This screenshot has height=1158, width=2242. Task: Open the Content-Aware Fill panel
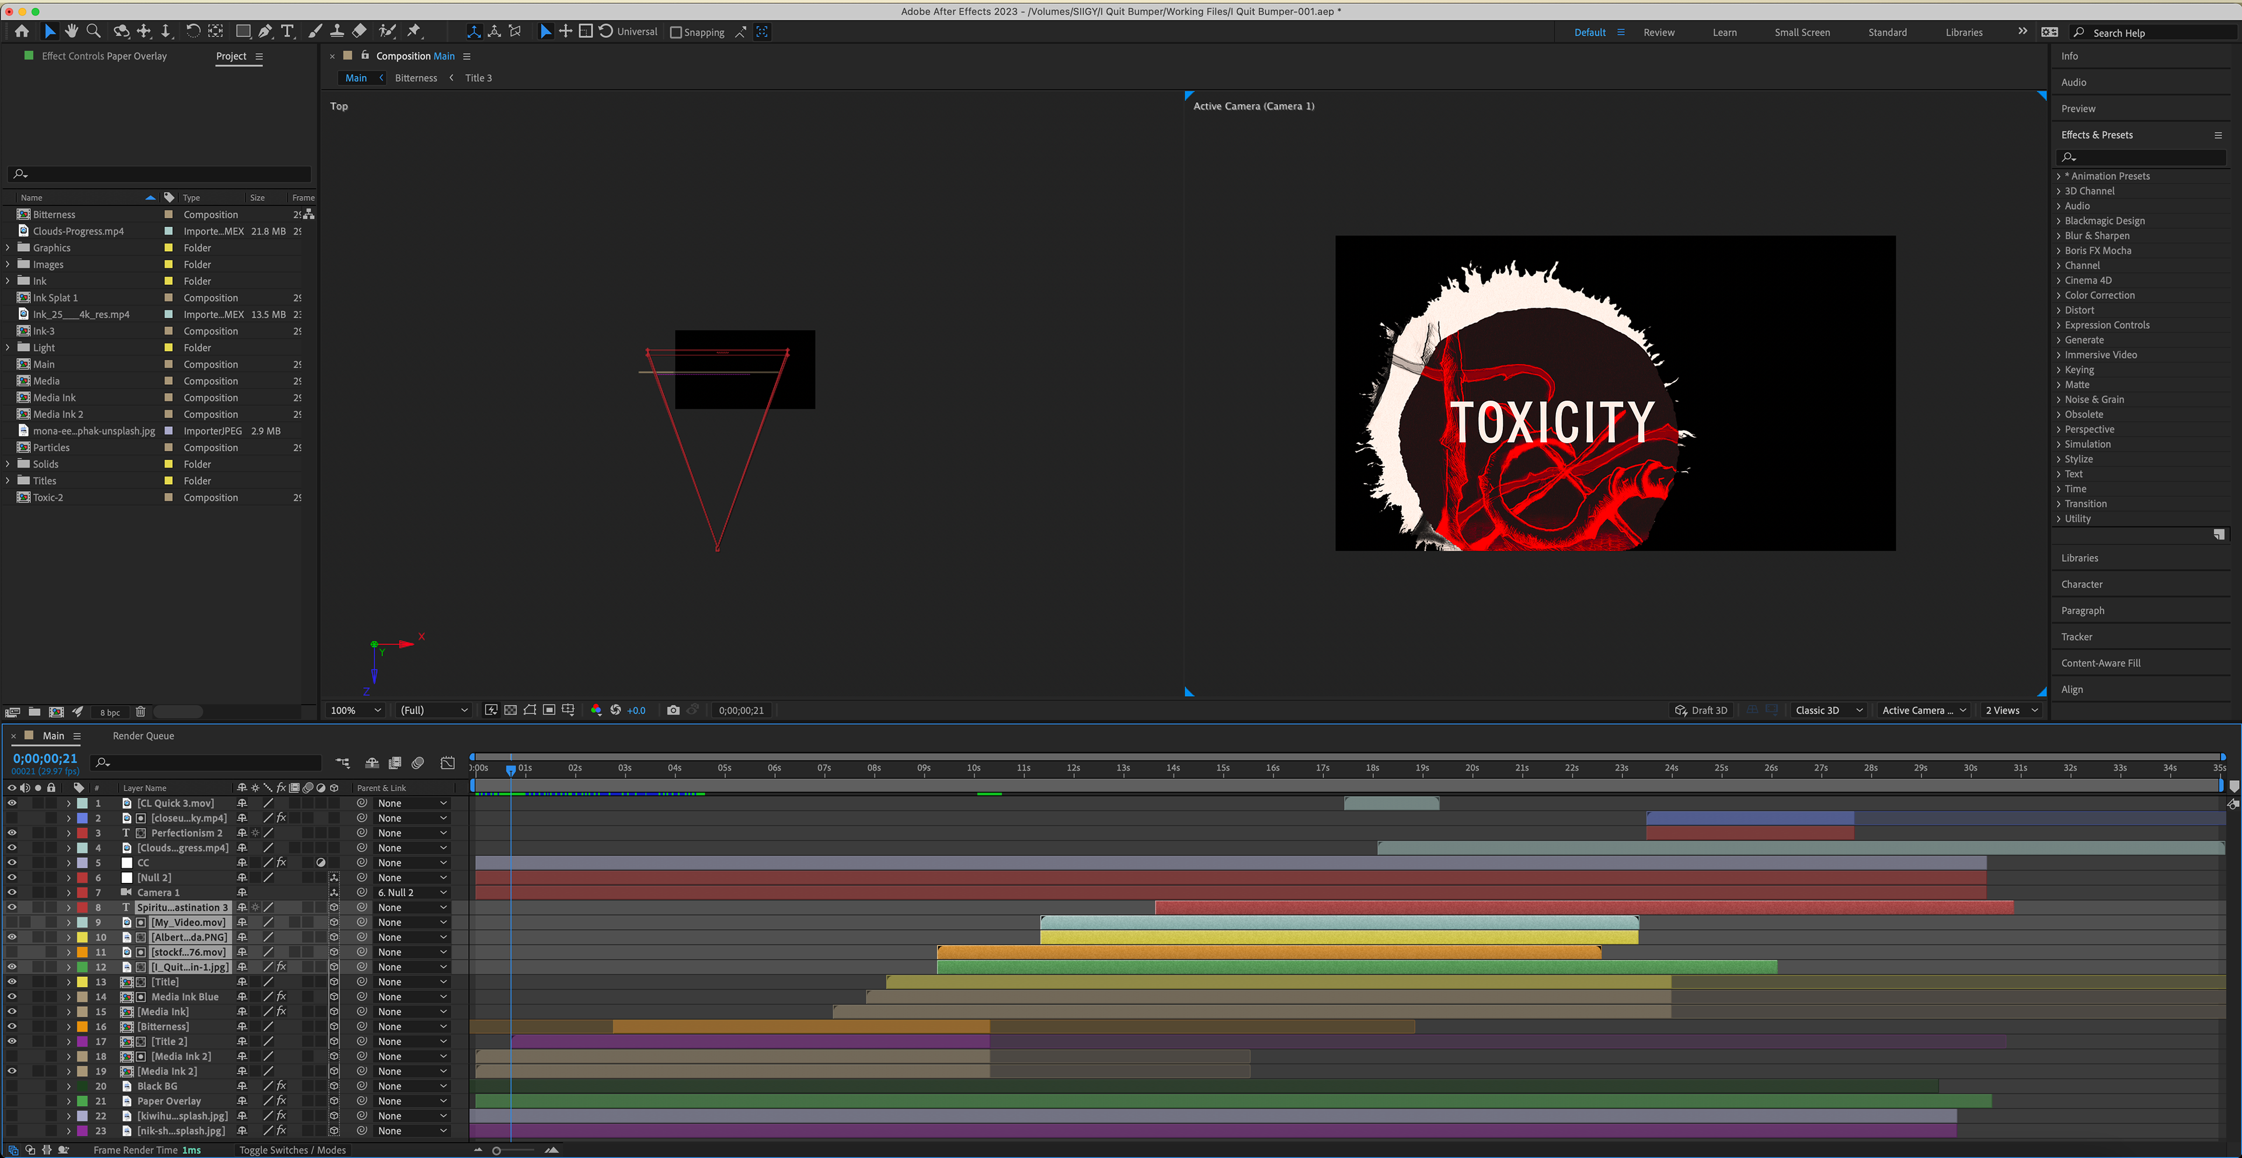pos(2101,663)
